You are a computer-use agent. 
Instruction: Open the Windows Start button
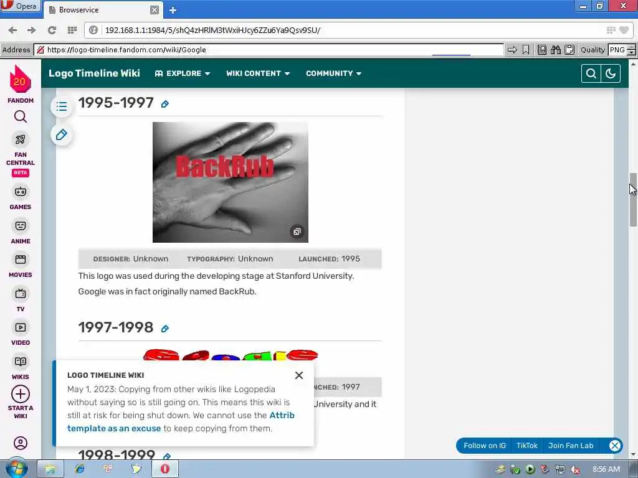(x=17, y=469)
